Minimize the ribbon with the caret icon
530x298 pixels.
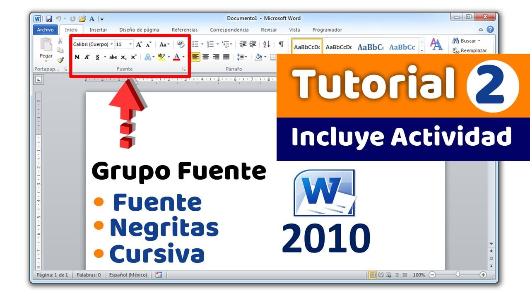[x=481, y=30]
